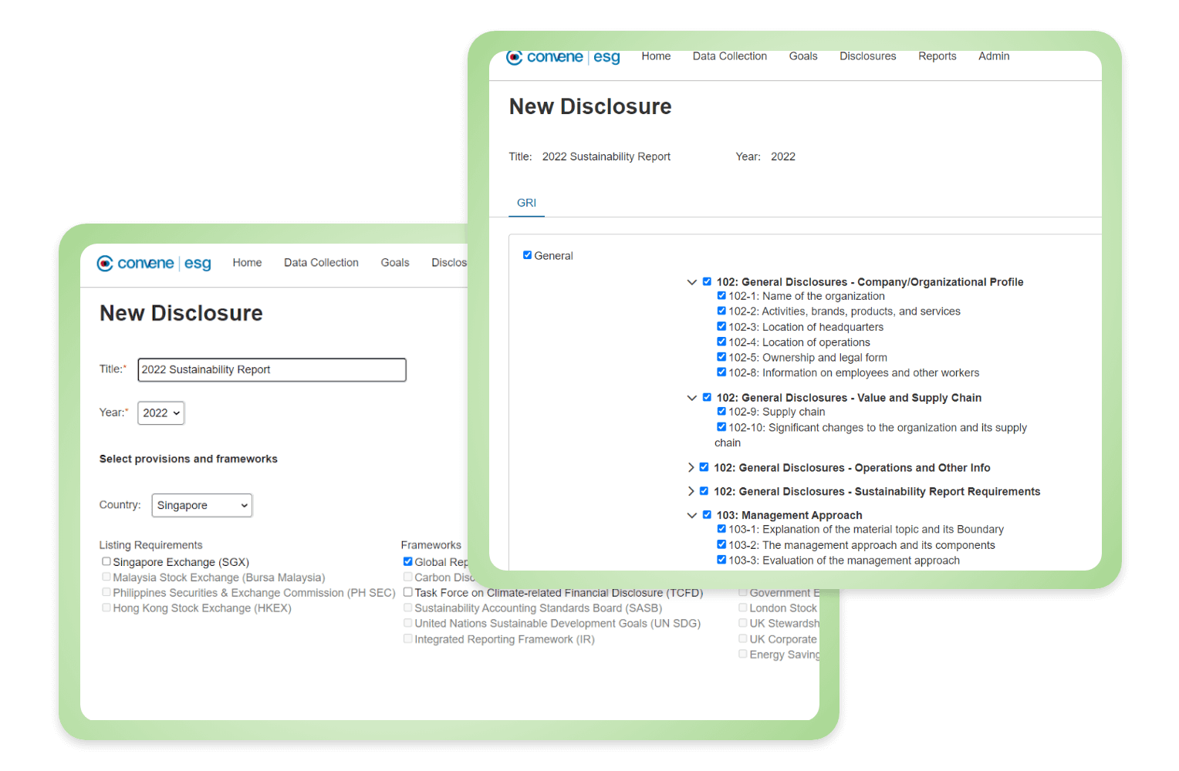Image resolution: width=1179 pixels, height=771 pixels.
Task: Collapse the Value and Supply Chain section
Action: point(692,398)
